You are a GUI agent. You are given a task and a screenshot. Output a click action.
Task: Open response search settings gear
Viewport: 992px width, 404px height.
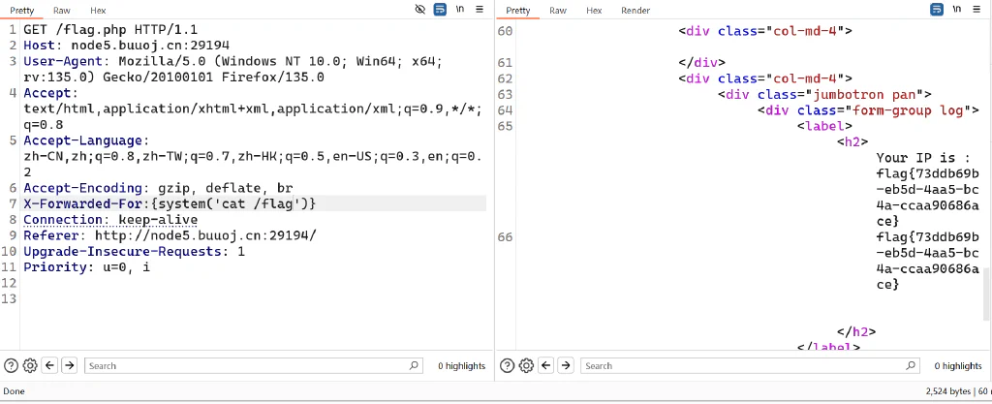(526, 365)
